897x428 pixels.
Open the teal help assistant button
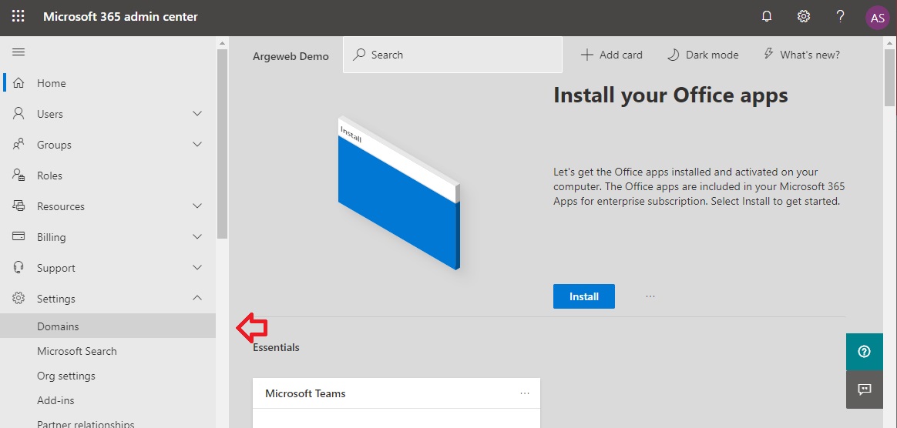point(865,352)
